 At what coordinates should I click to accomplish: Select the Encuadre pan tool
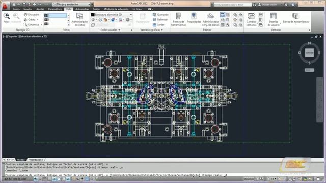pos(32,15)
